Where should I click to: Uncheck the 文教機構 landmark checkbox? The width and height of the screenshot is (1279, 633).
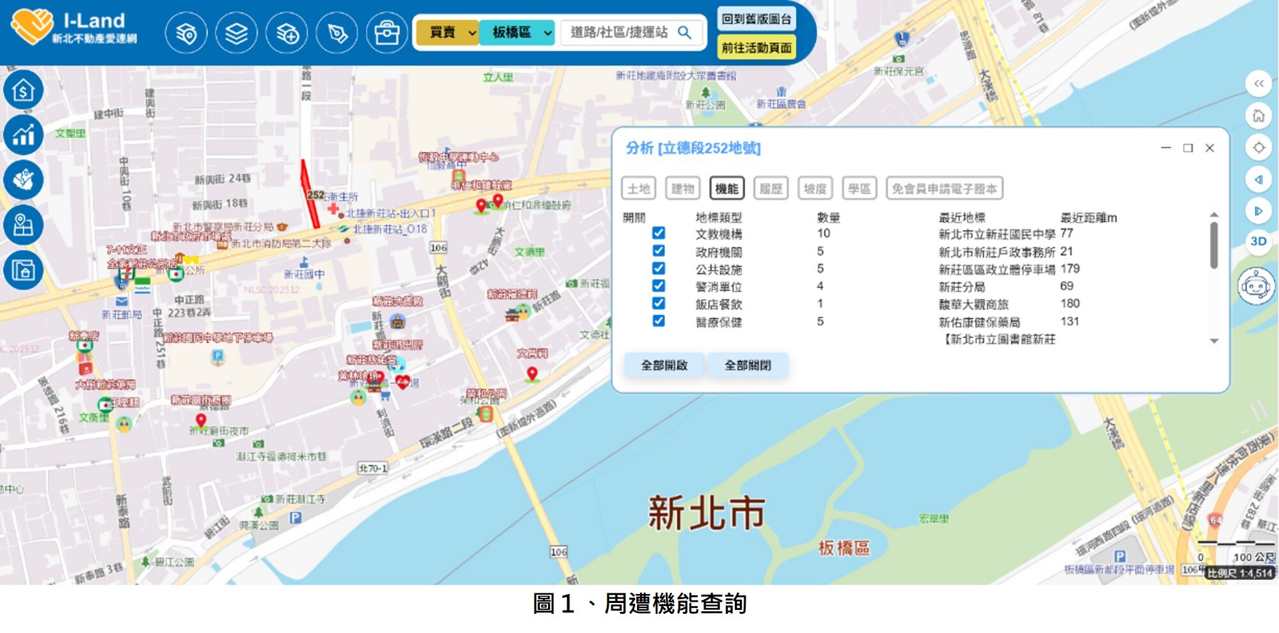click(658, 233)
